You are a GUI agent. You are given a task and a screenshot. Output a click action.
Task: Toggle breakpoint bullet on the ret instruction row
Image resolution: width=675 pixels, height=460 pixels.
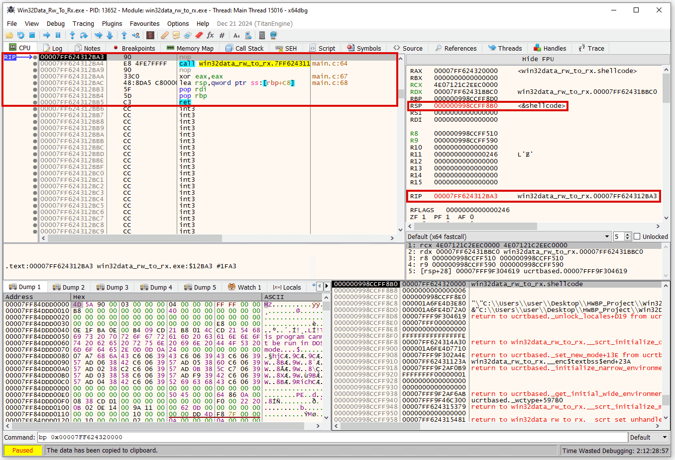pos(35,102)
